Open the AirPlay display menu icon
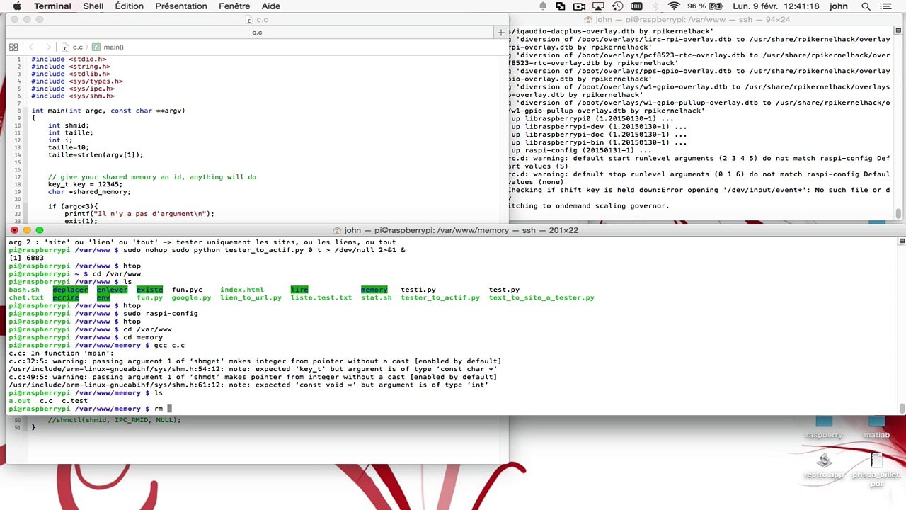Screen dimensions: 906x510 click(599, 6)
